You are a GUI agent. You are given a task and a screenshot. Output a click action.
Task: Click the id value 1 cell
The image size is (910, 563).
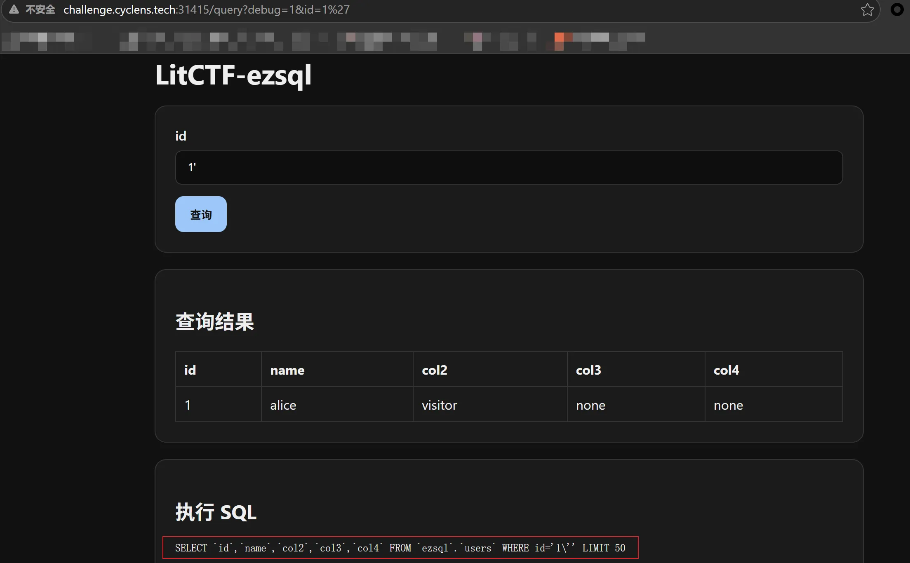click(219, 405)
